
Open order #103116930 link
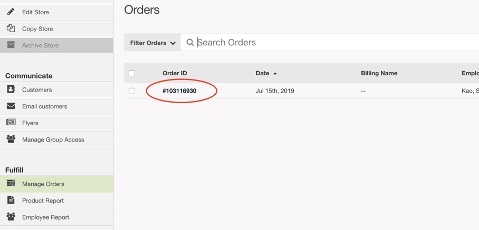(x=179, y=91)
